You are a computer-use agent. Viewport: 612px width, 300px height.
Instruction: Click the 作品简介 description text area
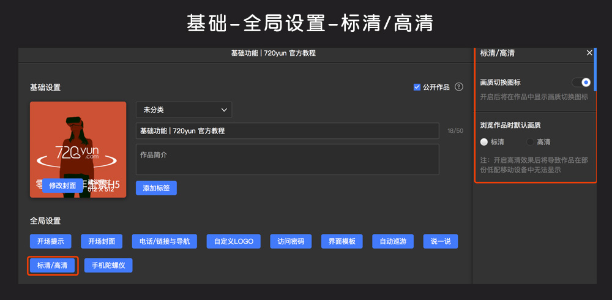click(x=287, y=159)
